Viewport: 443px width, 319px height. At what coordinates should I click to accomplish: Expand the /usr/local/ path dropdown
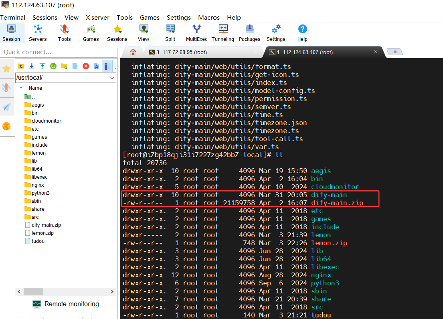(112, 78)
